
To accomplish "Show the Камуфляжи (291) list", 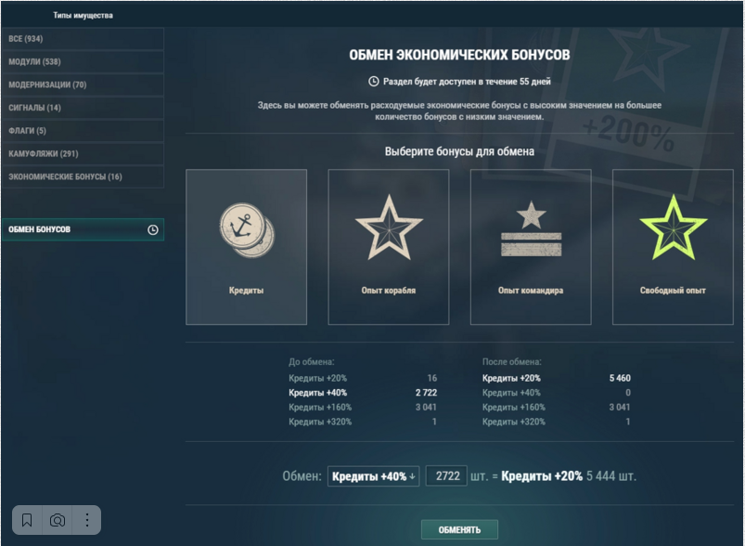I will coord(83,153).
